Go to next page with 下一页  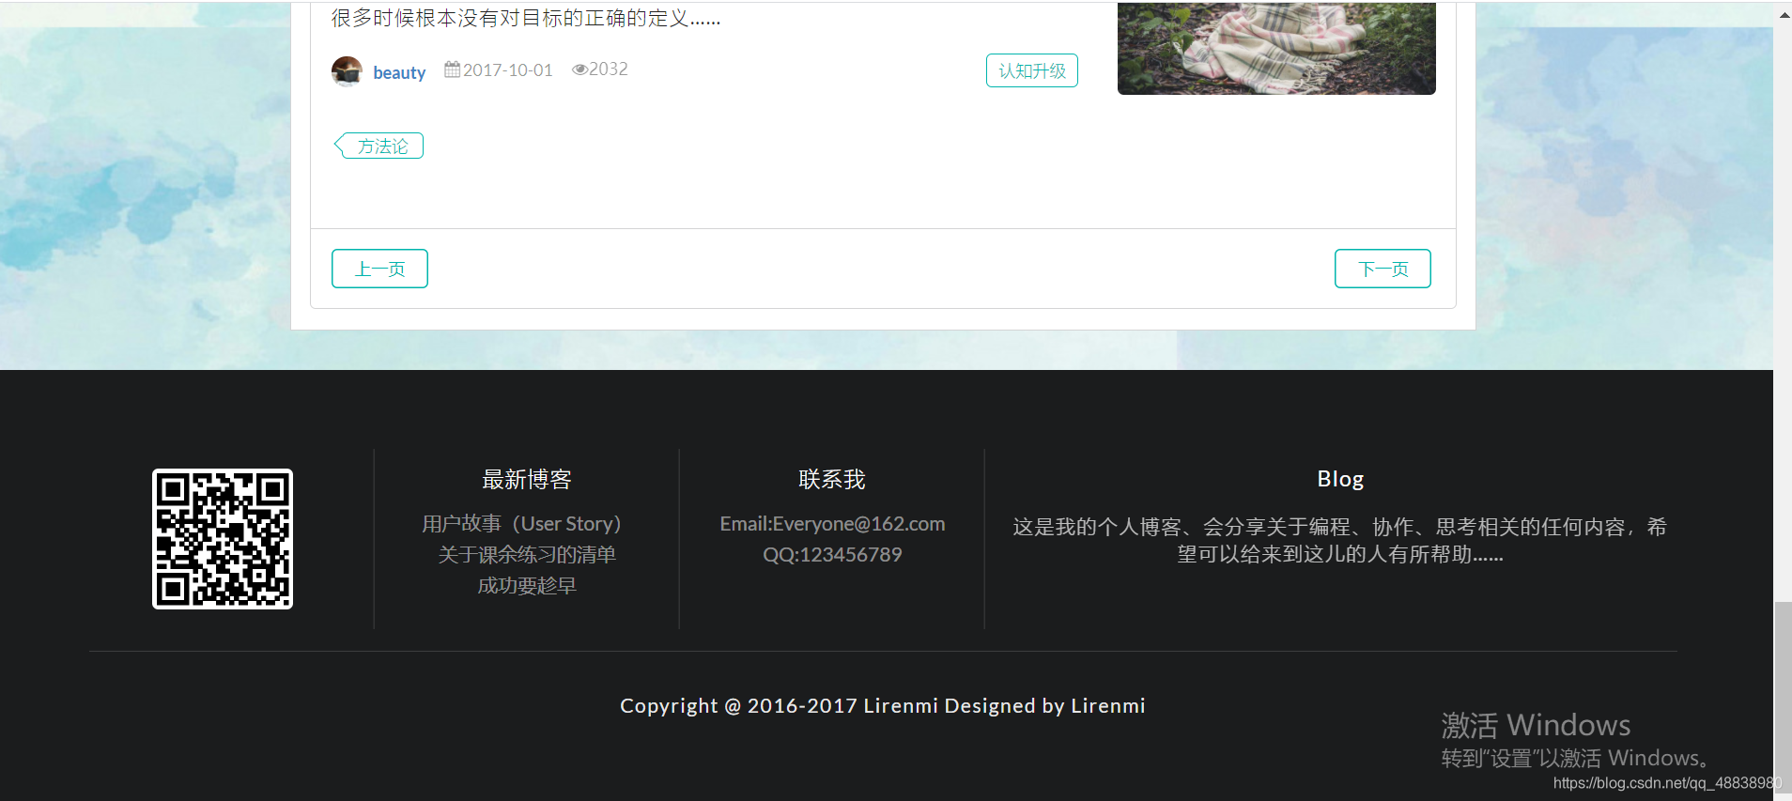tap(1383, 269)
